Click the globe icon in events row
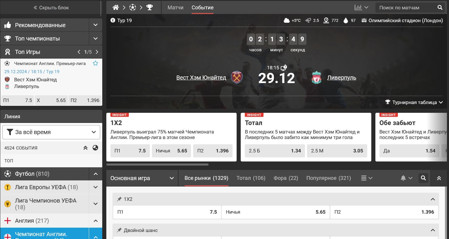 (x=95, y=148)
